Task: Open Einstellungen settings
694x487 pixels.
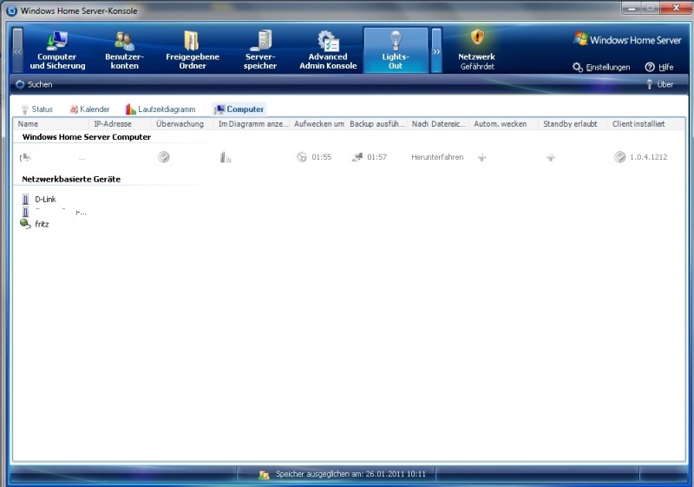Action: [x=601, y=68]
